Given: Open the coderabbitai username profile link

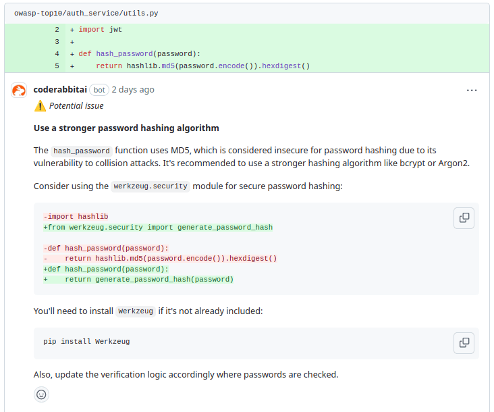Looking at the screenshot, I should click(x=60, y=90).
